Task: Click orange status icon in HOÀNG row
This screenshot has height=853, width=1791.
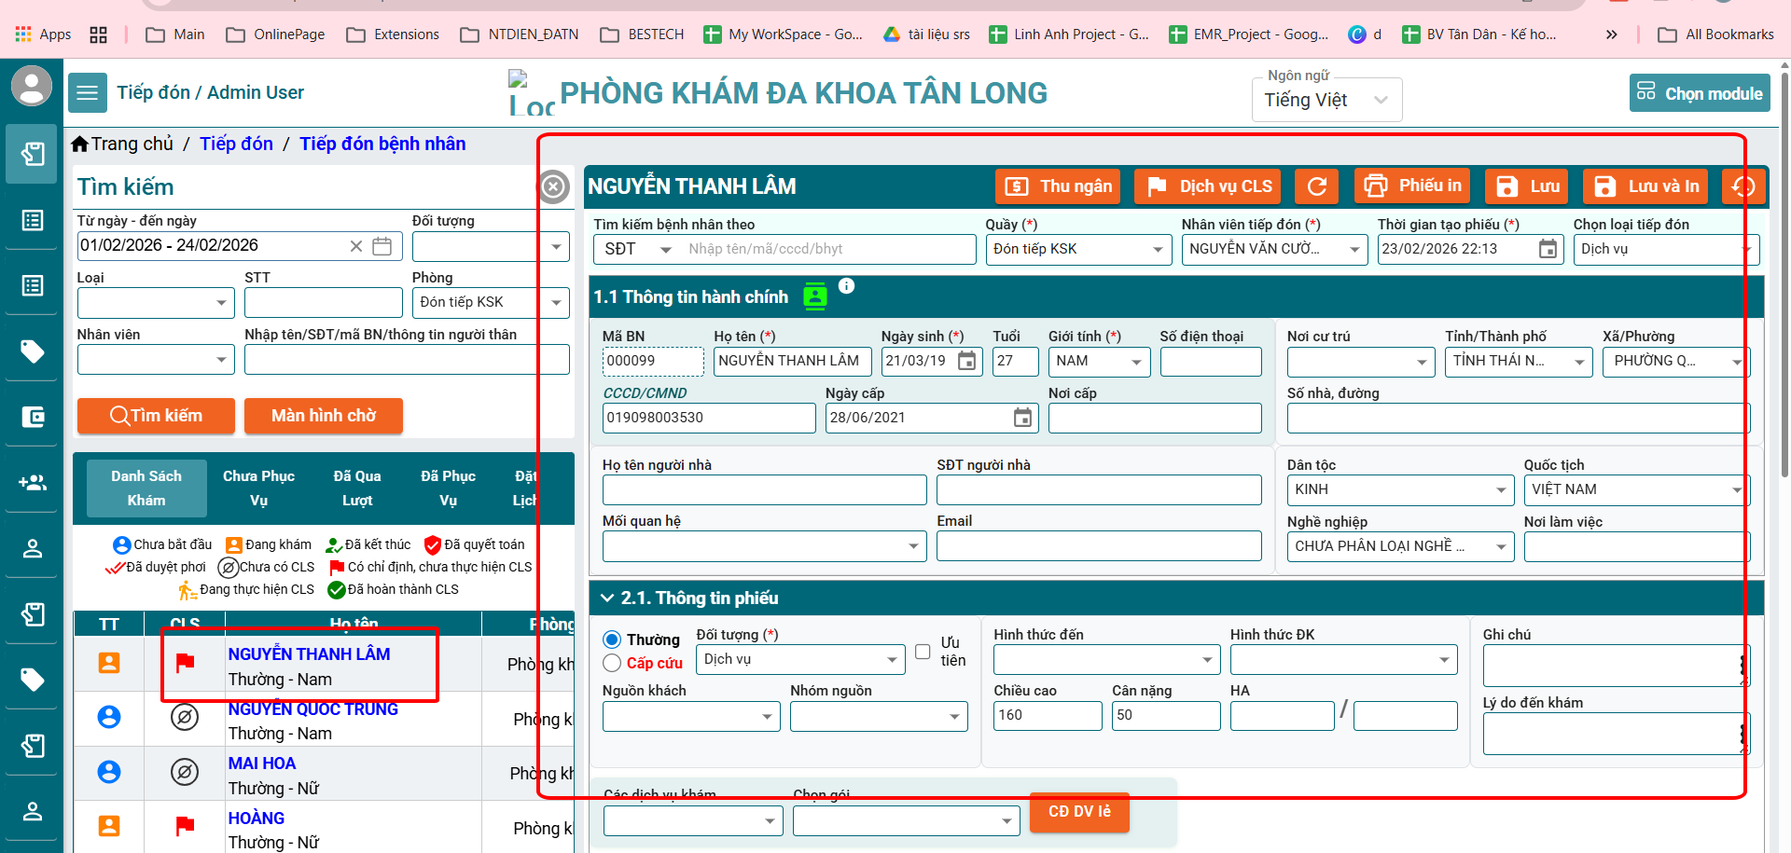Action: [109, 826]
